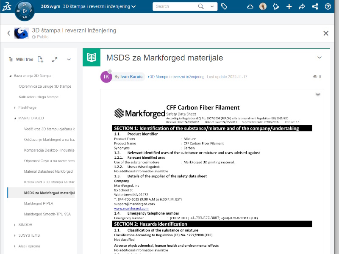This screenshot has width=339, height=254.
Task: Click the expand-to-fullscreen arrows on Wiki tree
Action: (55, 59)
